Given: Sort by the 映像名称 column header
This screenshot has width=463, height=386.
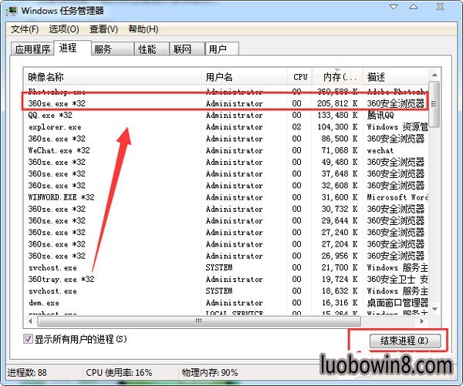Looking at the screenshot, I should (x=112, y=77).
